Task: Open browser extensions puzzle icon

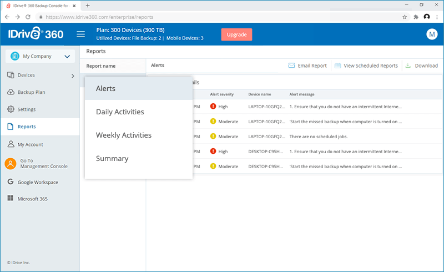Action: pos(416,17)
